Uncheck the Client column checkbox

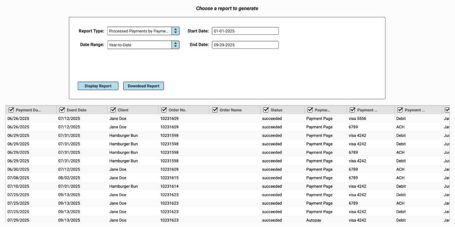pos(113,110)
